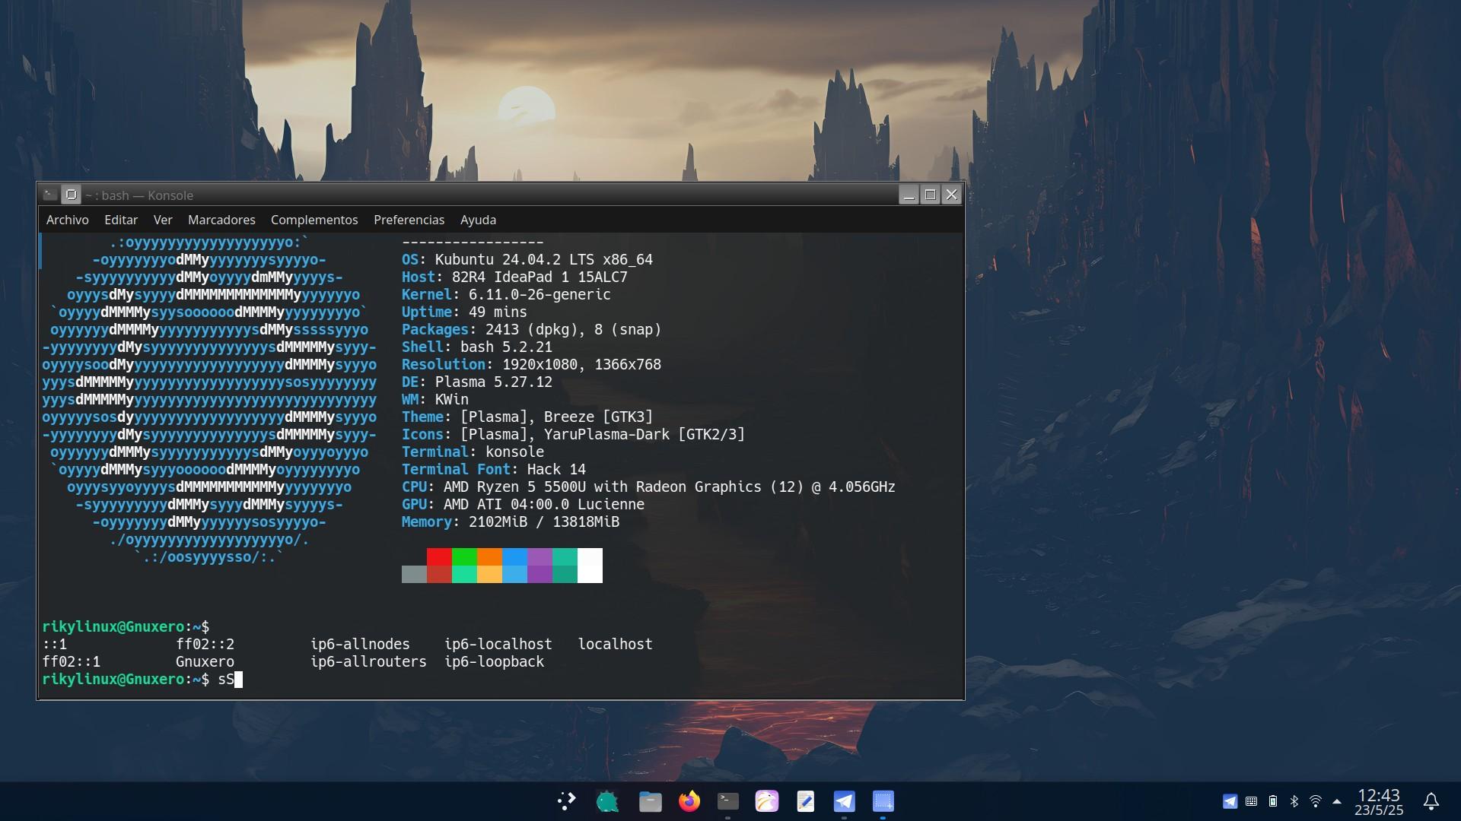The width and height of the screenshot is (1461, 821).
Task: Click the ip6-localhost completion entry
Action: pyautogui.click(x=498, y=645)
